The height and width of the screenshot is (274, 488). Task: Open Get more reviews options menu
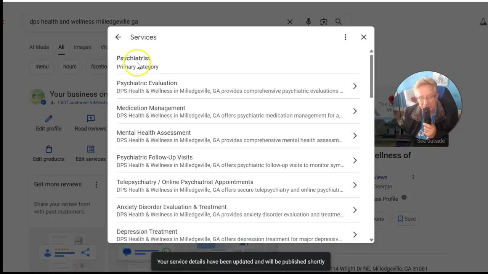(96, 185)
